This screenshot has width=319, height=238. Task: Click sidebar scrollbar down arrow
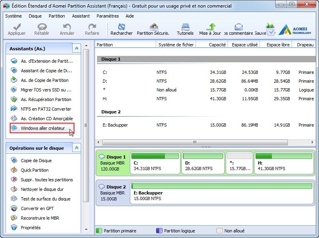86,230
